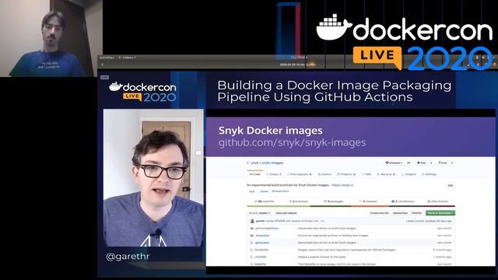
Task: Expand the Branch: master dropdown
Action: pos(259,213)
